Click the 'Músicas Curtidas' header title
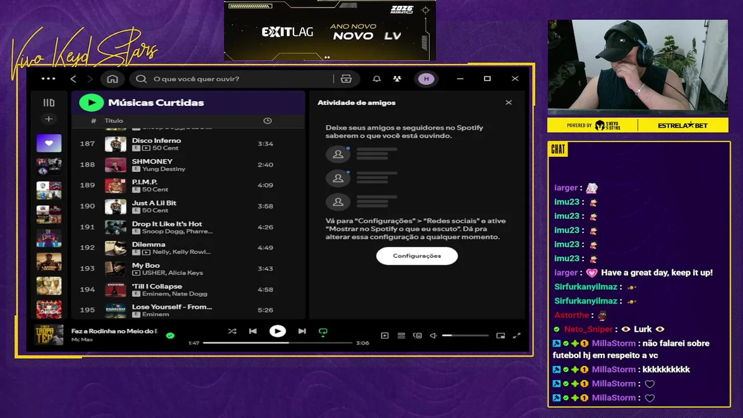Screen dimensions: 743x418 pyautogui.click(x=156, y=103)
